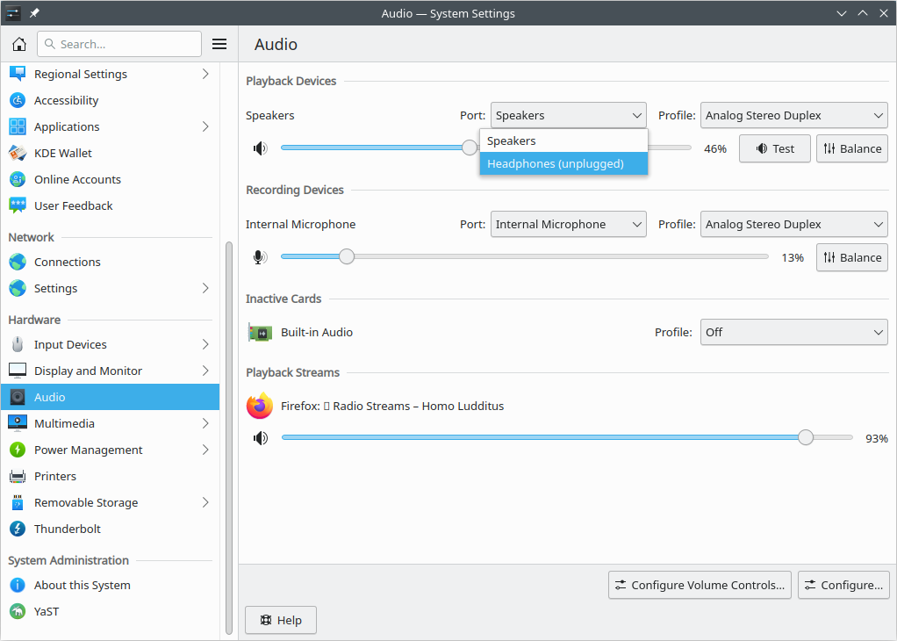Click Configure Volume Controls button

tap(700, 585)
